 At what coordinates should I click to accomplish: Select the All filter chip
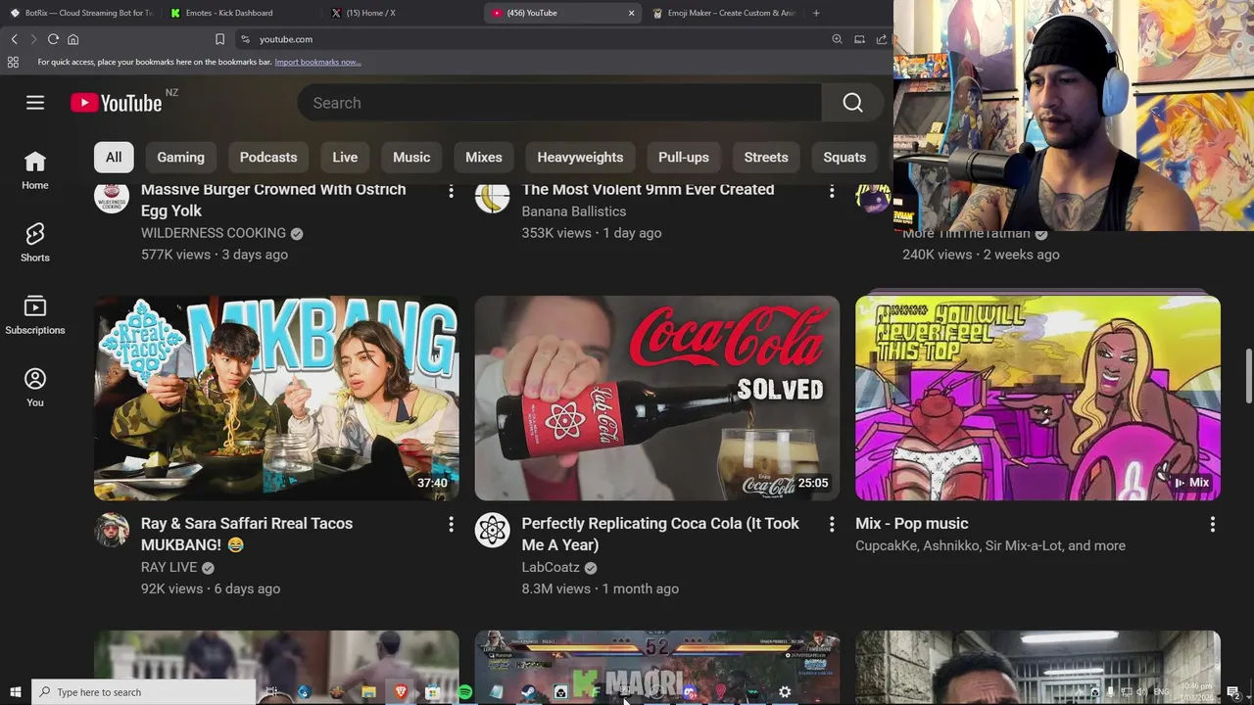coord(114,157)
